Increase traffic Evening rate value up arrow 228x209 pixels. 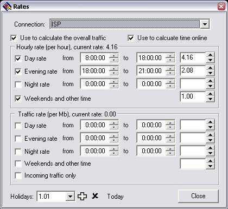coord(210,135)
